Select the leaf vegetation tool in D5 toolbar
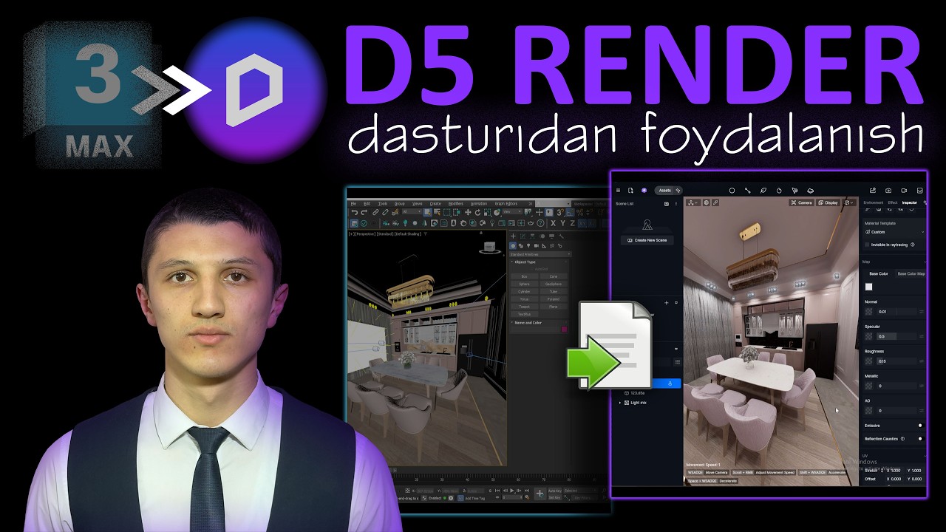The width and height of the screenshot is (946, 532). pos(763,191)
